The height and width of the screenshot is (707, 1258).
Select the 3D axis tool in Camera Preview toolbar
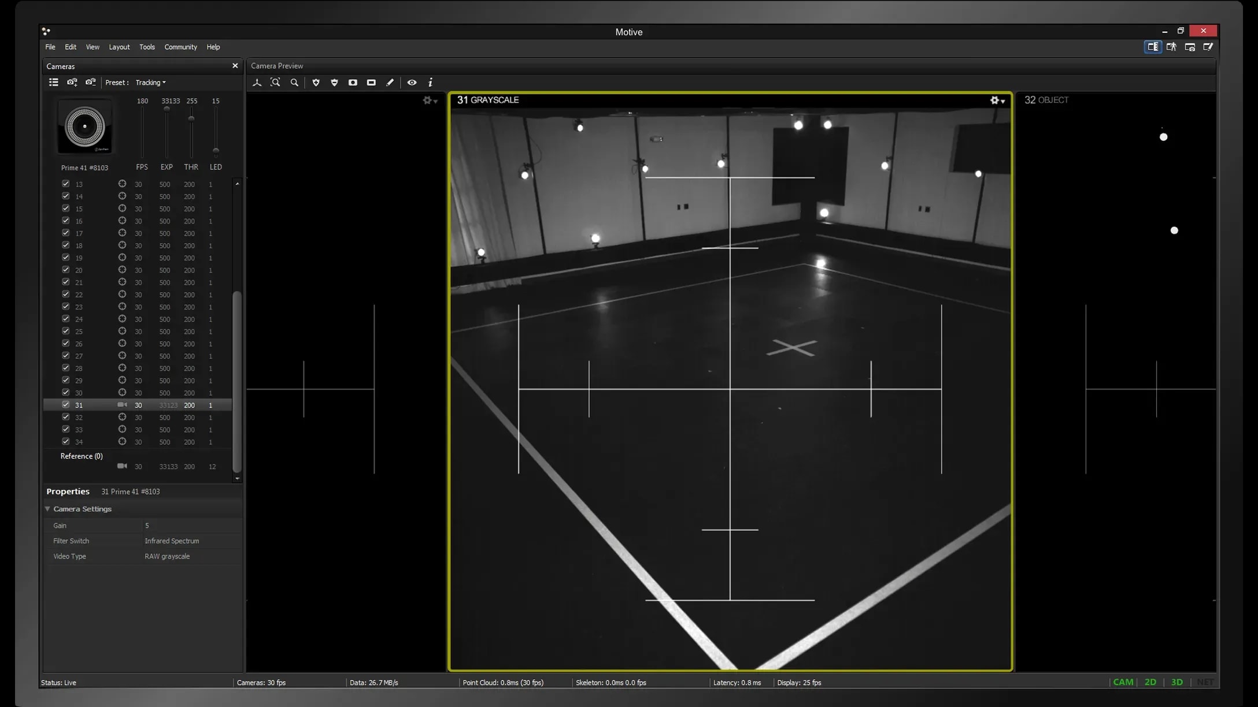pos(257,83)
